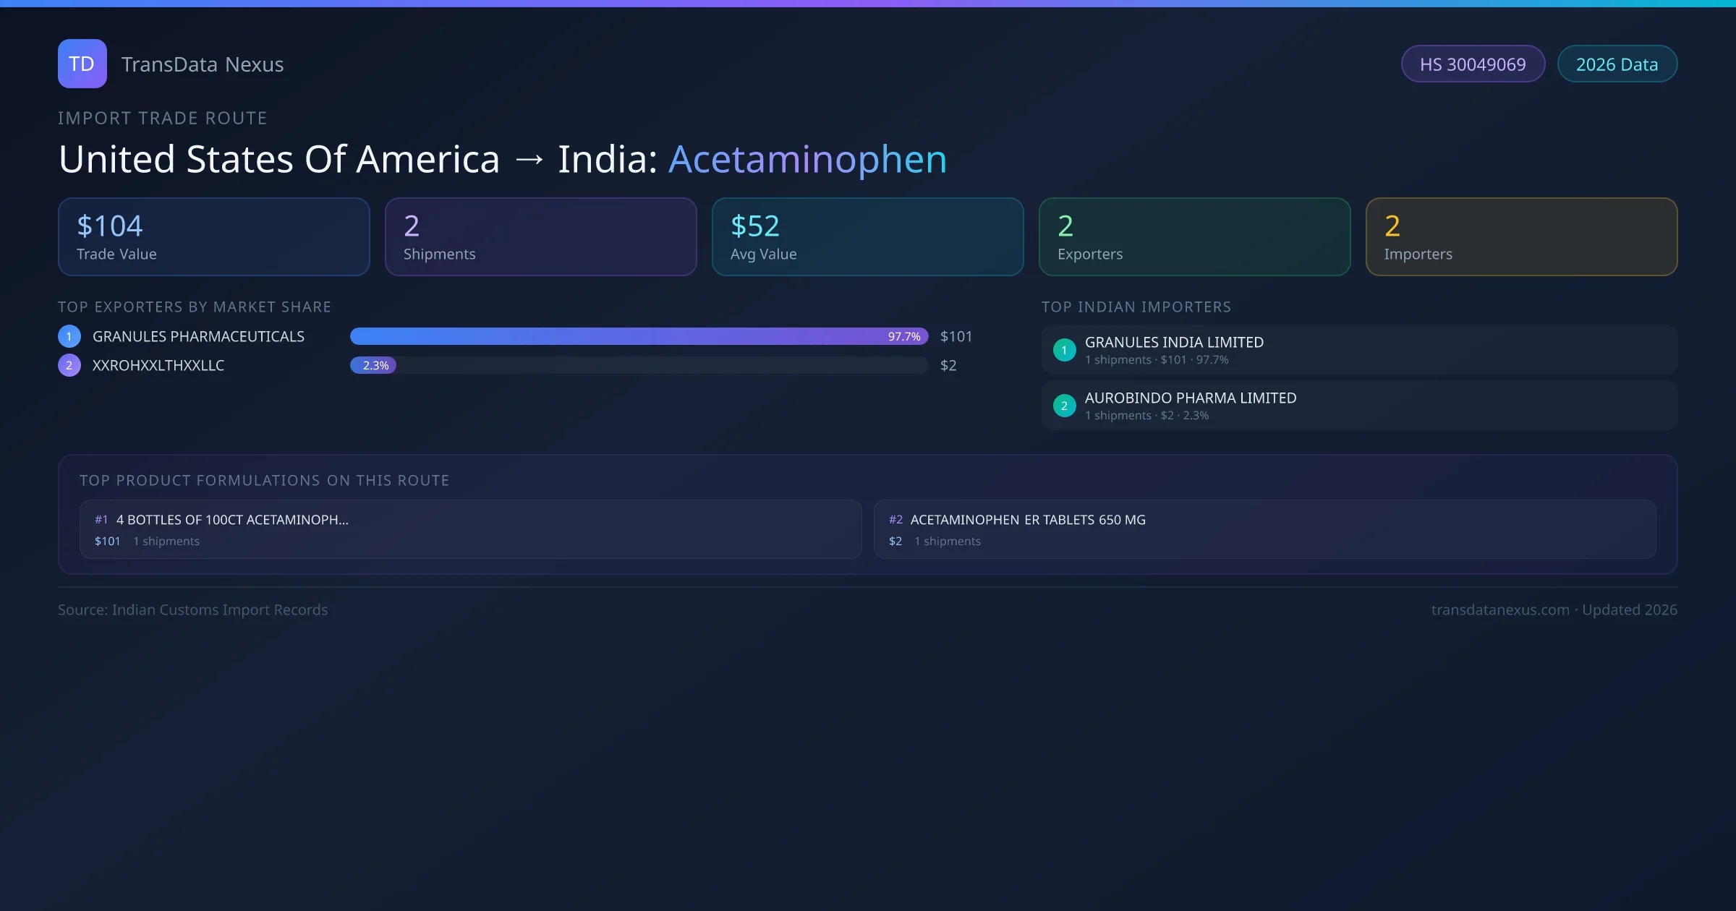The width and height of the screenshot is (1736, 911).
Task: Click the TD TransData Nexus logo icon
Action: coord(82,64)
